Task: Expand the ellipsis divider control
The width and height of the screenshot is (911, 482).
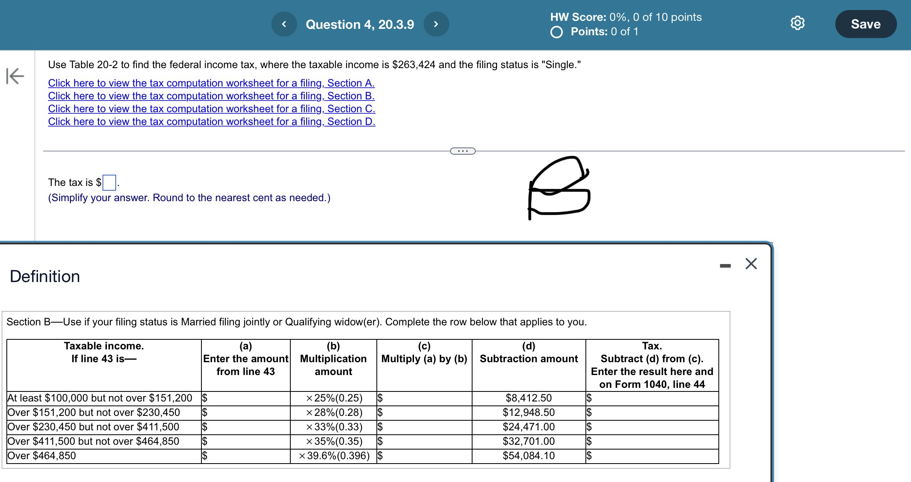Action: pyautogui.click(x=462, y=151)
